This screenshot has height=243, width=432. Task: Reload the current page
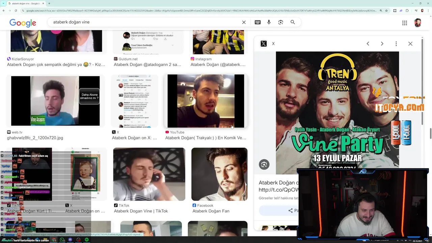click(17, 10)
